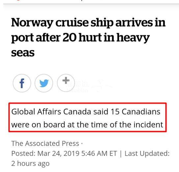Viewport: 179px width, 172px height.
Task: Tweet this story via Twitter bird icon
Action: tap(44, 83)
